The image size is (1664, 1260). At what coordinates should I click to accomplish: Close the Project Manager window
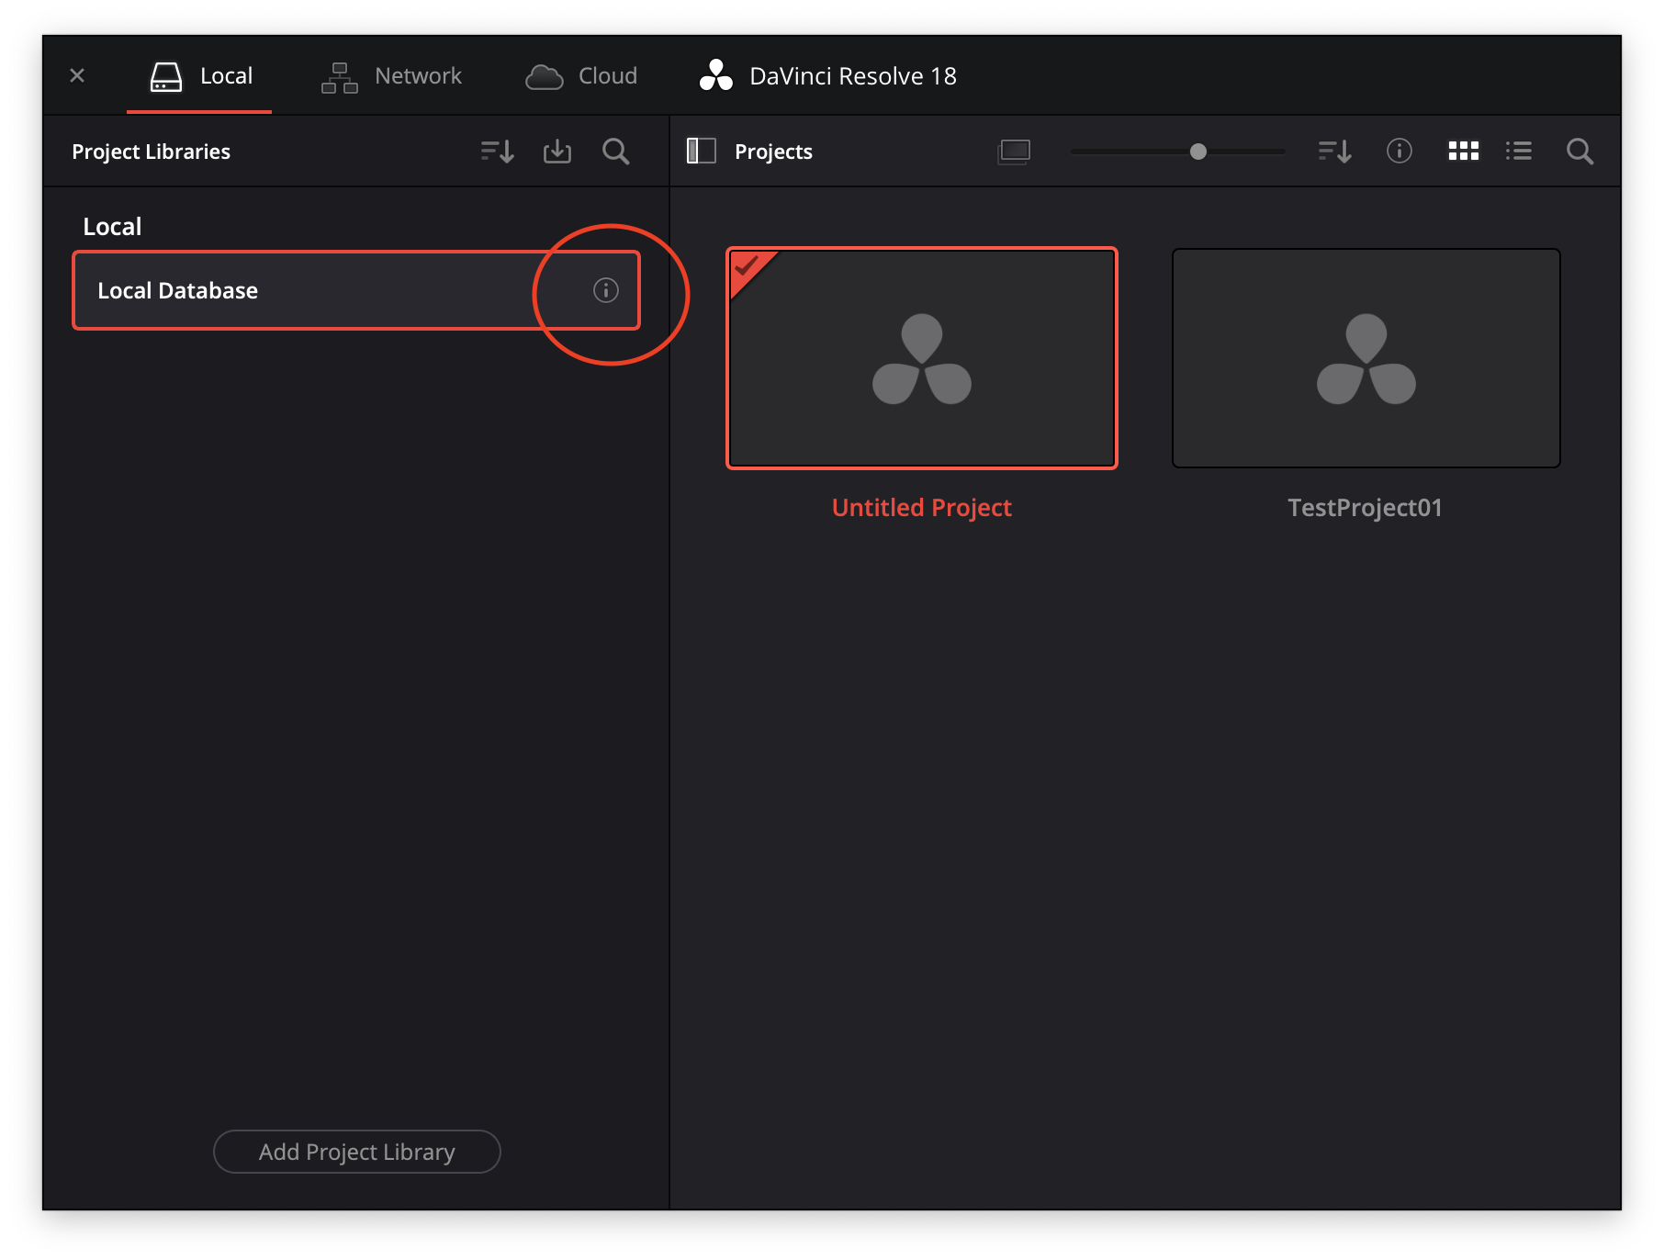[77, 75]
